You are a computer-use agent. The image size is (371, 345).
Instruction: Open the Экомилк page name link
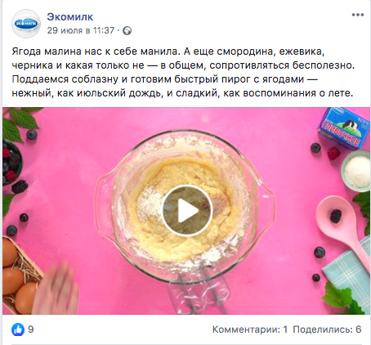[69, 17]
